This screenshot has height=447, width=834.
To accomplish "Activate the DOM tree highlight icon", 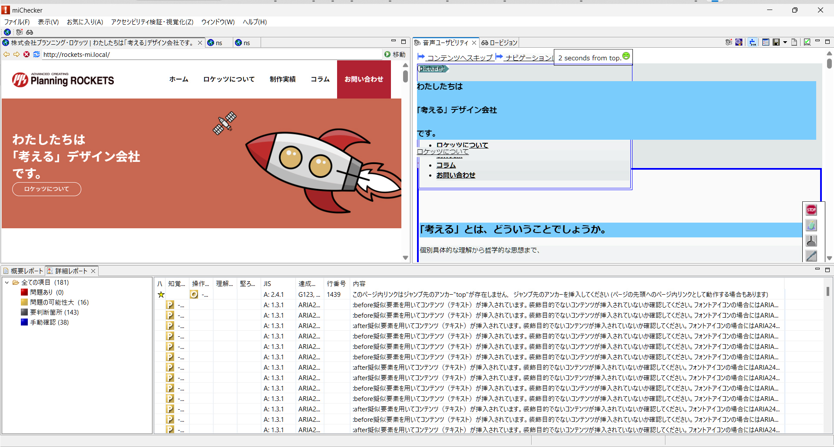I will coord(752,42).
